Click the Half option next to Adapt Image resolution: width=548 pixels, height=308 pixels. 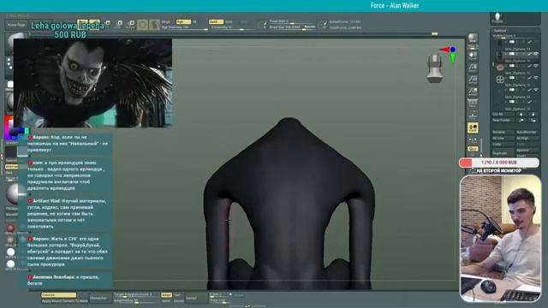pos(177,295)
